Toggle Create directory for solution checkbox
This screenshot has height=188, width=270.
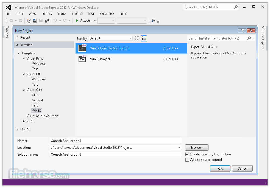[x=187, y=154]
